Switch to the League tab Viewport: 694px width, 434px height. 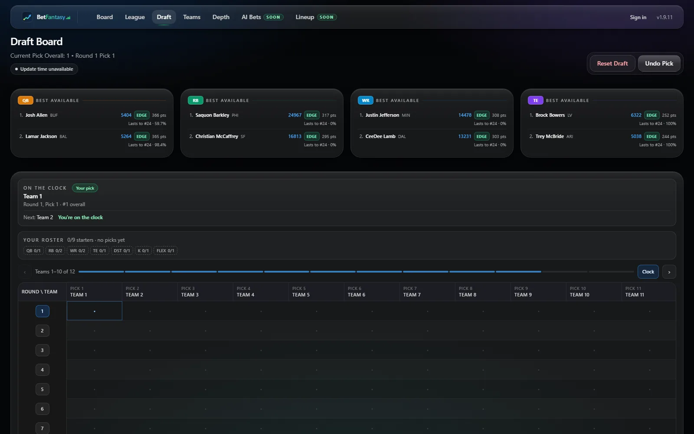coord(135,17)
